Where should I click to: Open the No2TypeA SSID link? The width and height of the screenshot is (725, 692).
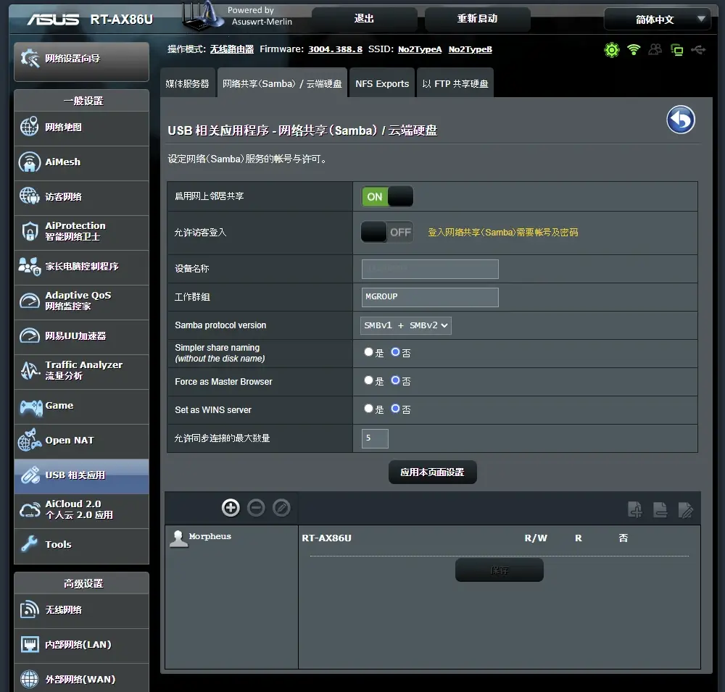(420, 49)
